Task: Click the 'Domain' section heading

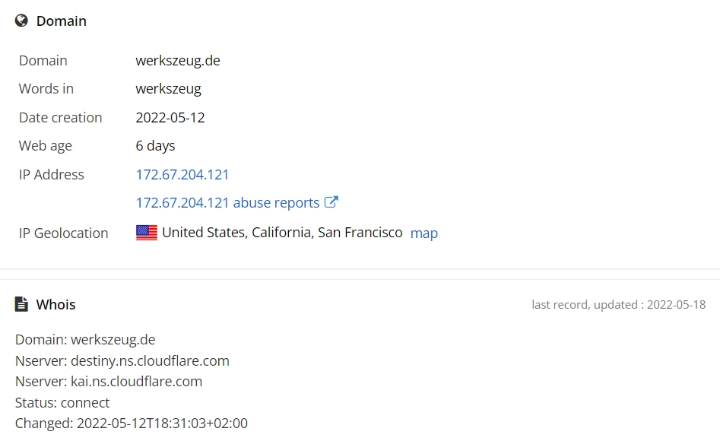Action: point(61,21)
